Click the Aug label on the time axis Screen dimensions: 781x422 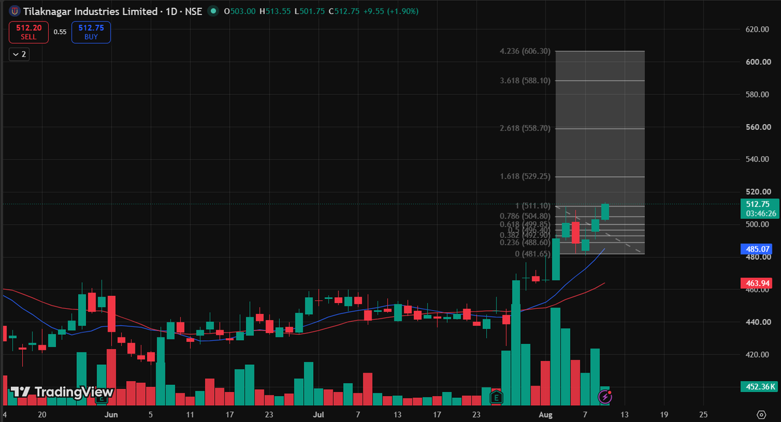(x=545, y=414)
